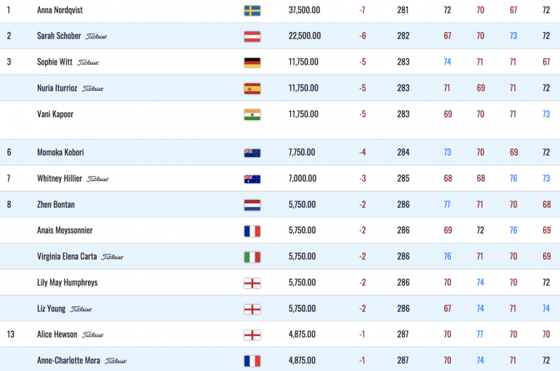Click the Italian flag for Virginia Elena Carta
This screenshot has width=560, height=371.
tap(252, 257)
